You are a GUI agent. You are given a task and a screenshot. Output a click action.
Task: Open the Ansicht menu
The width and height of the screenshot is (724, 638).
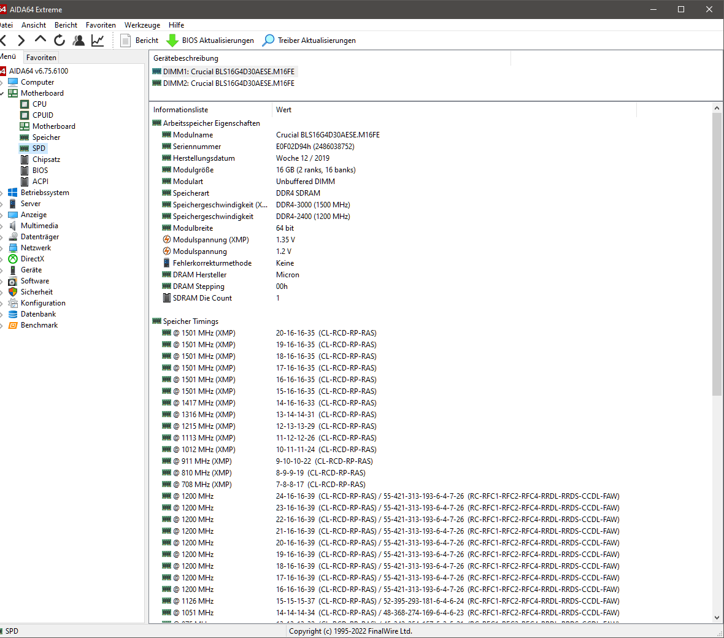click(x=34, y=25)
